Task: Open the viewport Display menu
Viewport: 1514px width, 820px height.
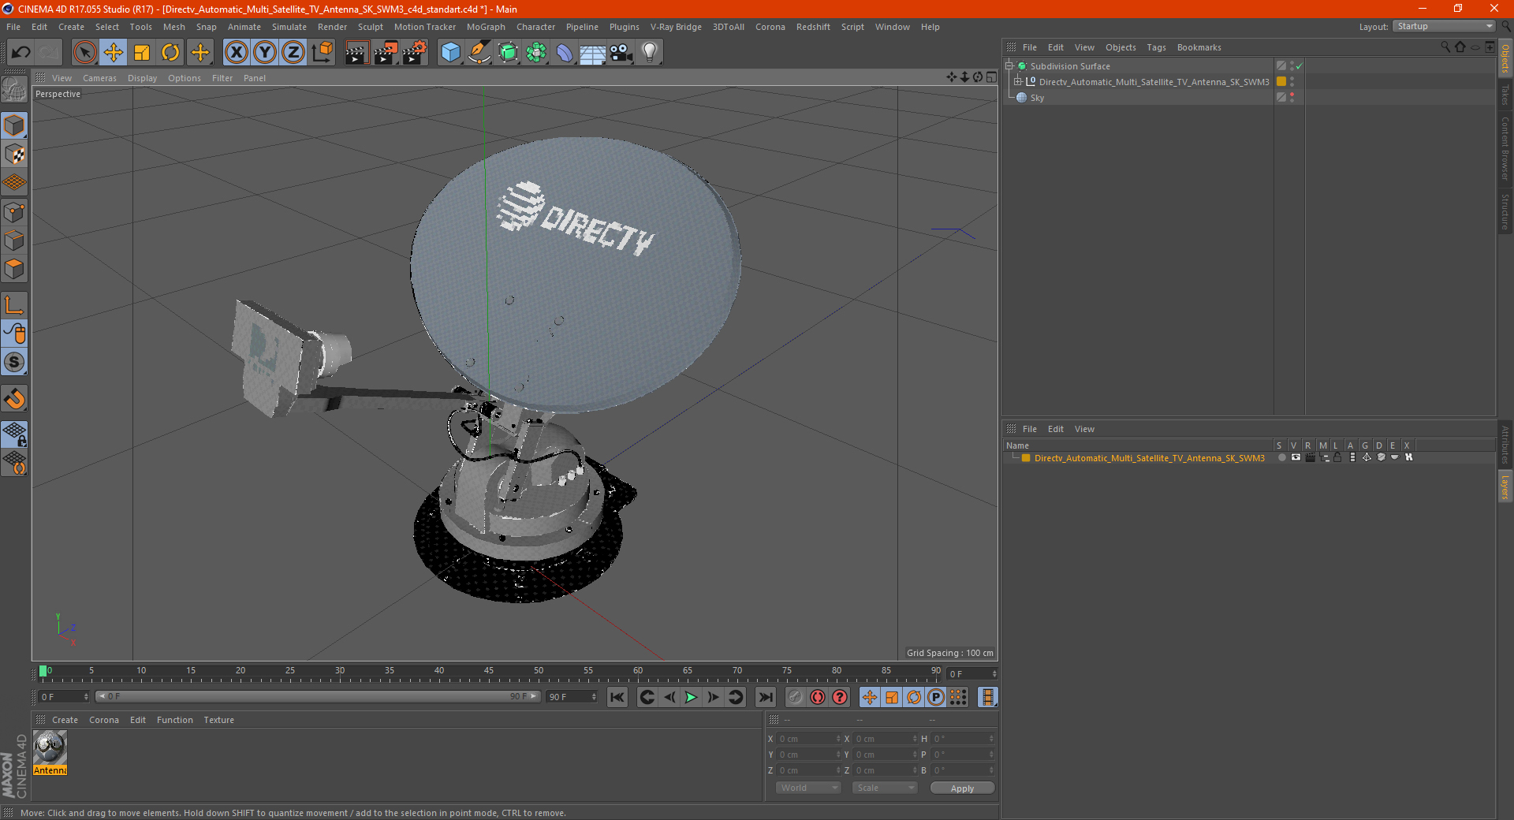Action: pos(142,78)
